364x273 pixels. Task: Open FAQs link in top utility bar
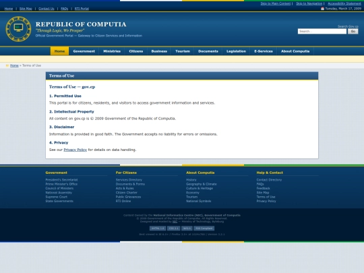[64, 9]
